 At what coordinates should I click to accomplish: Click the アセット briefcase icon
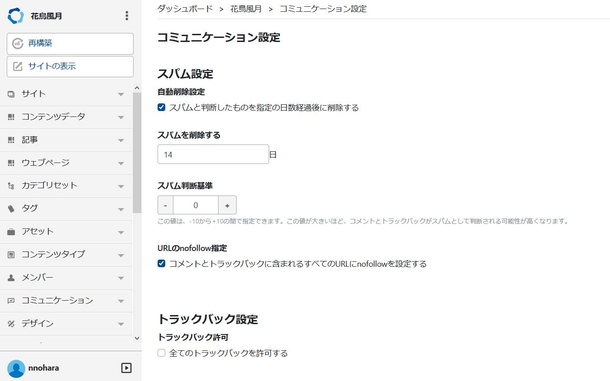click(11, 232)
